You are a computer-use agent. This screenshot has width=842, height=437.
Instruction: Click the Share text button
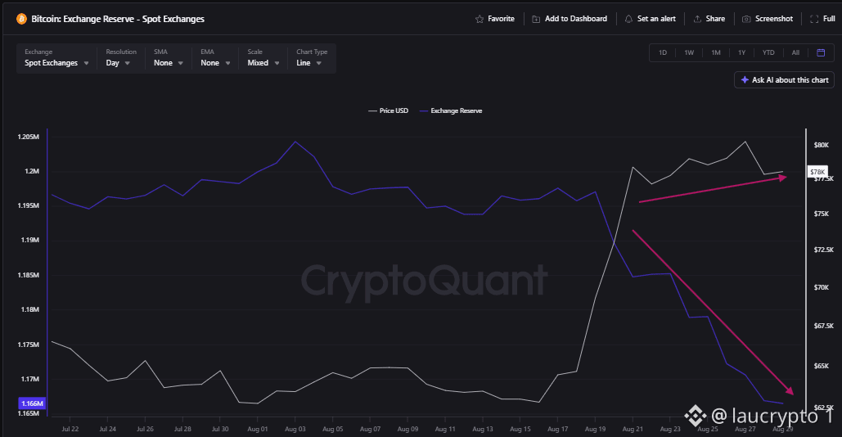(x=715, y=19)
